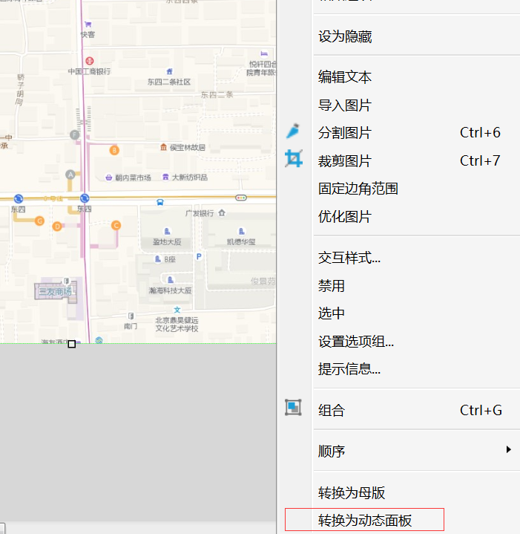The height and width of the screenshot is (534, 520).
Task: Open 提示信息... menu entry
Action: [x=349, y=369]
